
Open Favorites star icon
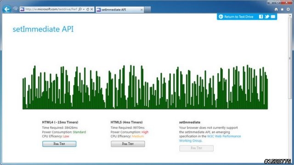click(x=282, y=9)
